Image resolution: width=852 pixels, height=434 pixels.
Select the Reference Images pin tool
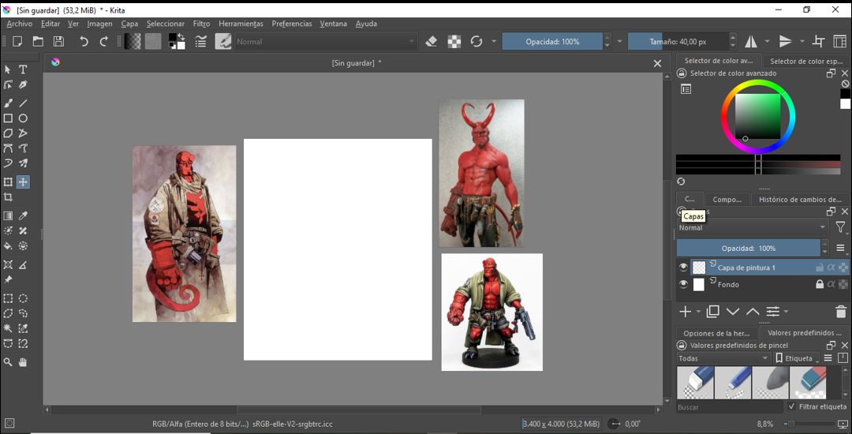click(x=8, y=280)
